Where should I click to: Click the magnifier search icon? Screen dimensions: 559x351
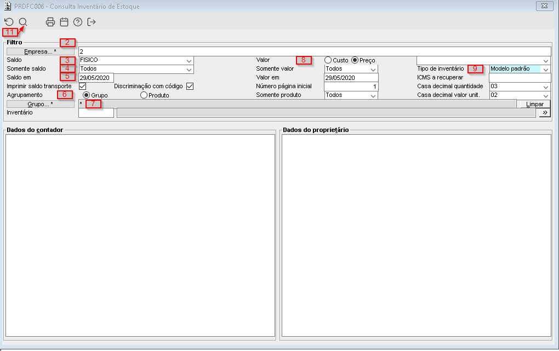[x=23, y=22]
